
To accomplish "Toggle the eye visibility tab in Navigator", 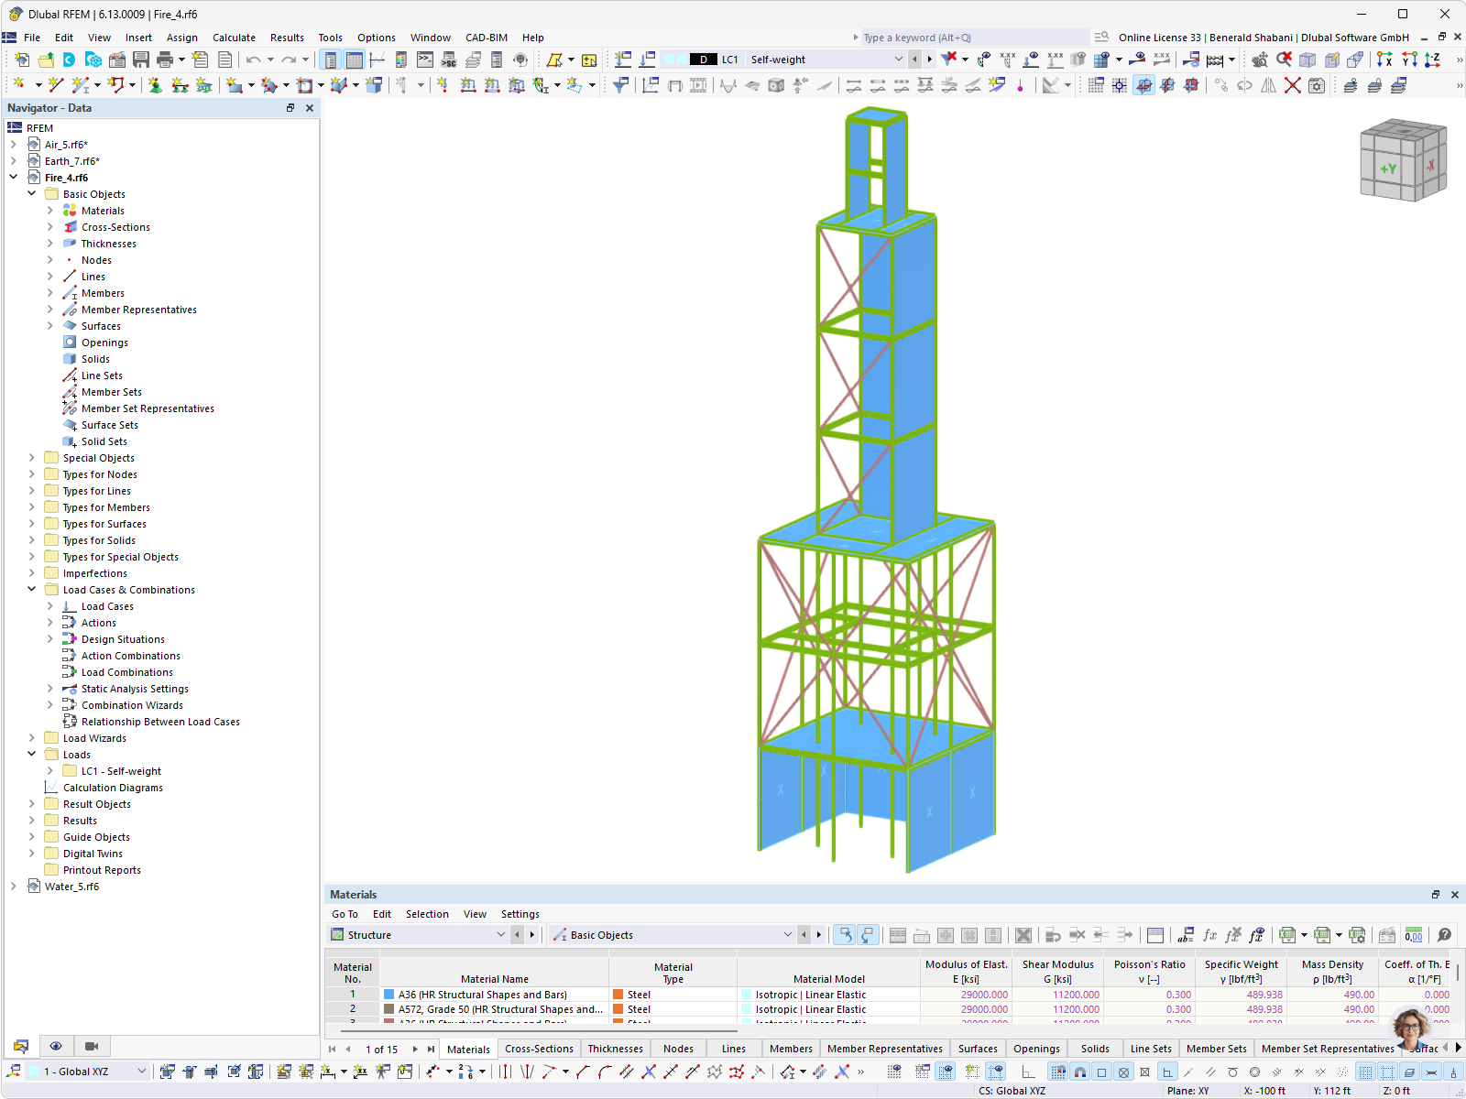I will click(x=56, y=1046).
